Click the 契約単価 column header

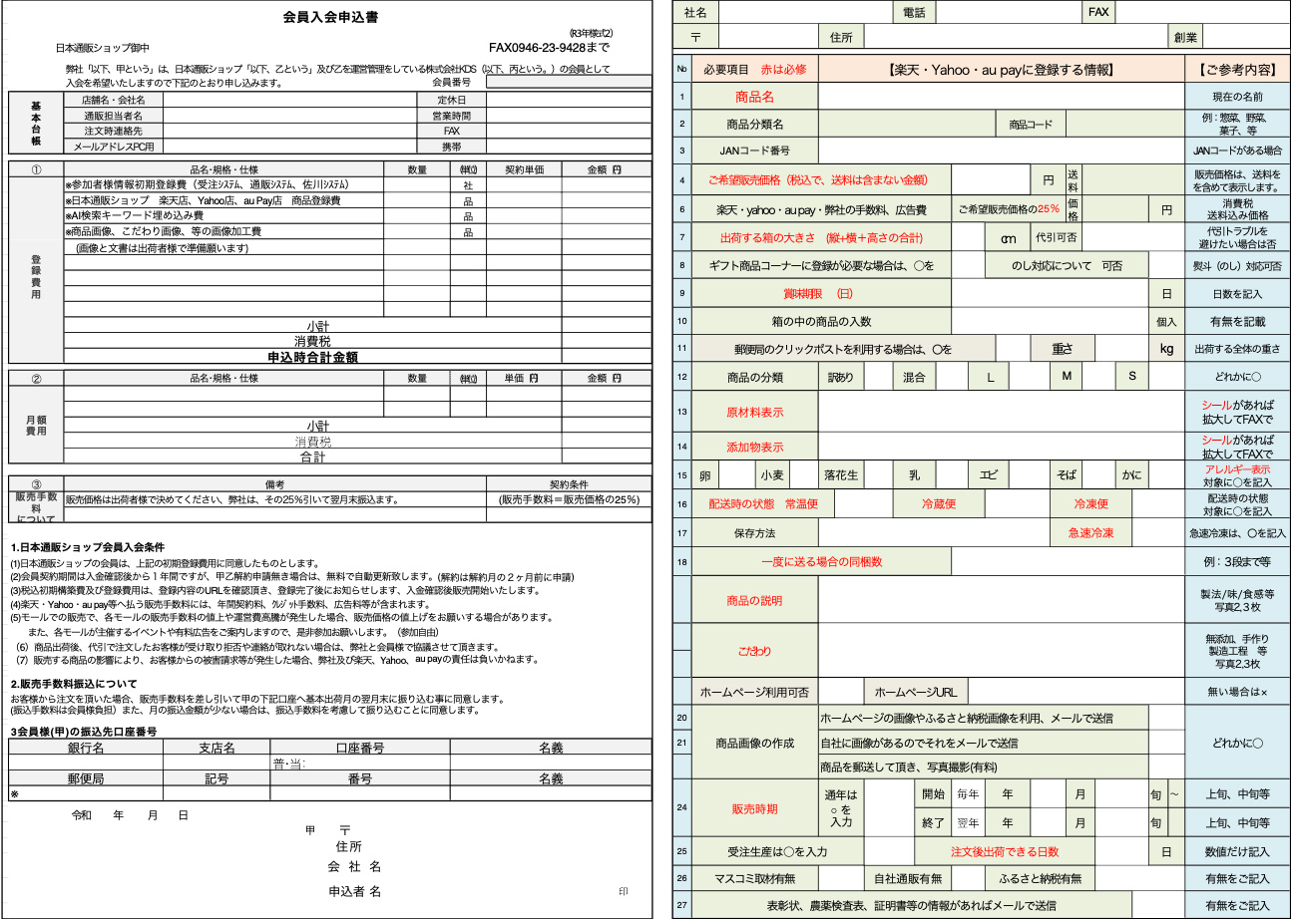click(524, 169)
